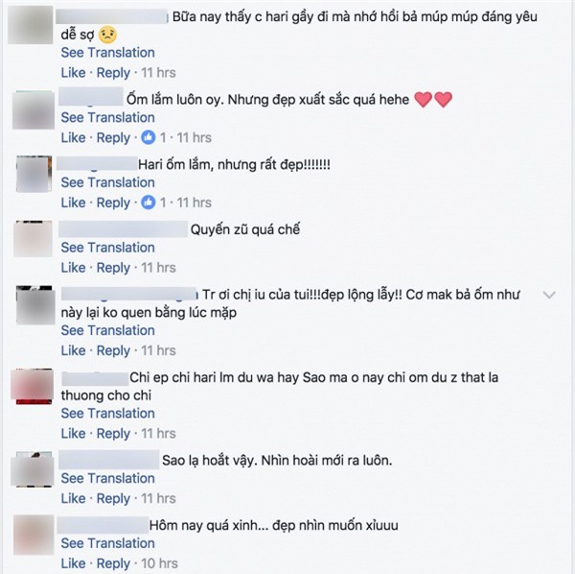Translate the 'Quyến zũ quá chế' comment
575x574 pixels.
tap(107, 248)
